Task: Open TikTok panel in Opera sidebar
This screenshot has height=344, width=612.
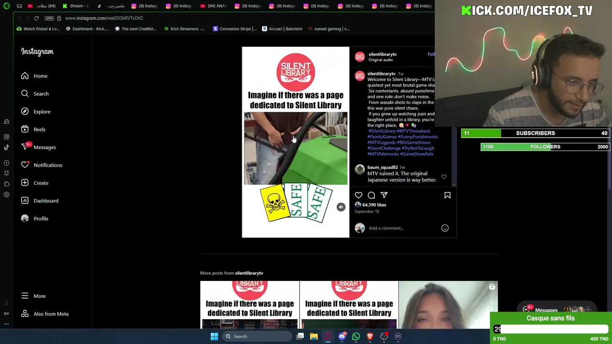Action: (7, 147)
